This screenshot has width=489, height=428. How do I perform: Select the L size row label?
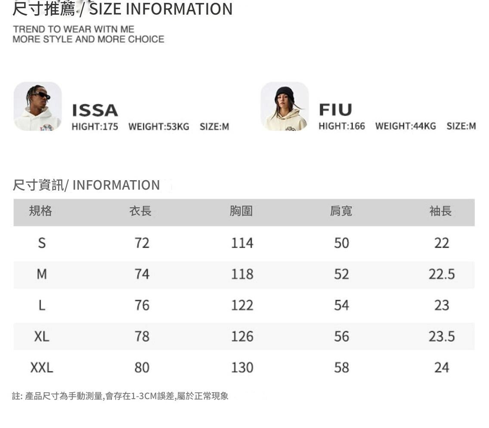(x=41, y=305)
